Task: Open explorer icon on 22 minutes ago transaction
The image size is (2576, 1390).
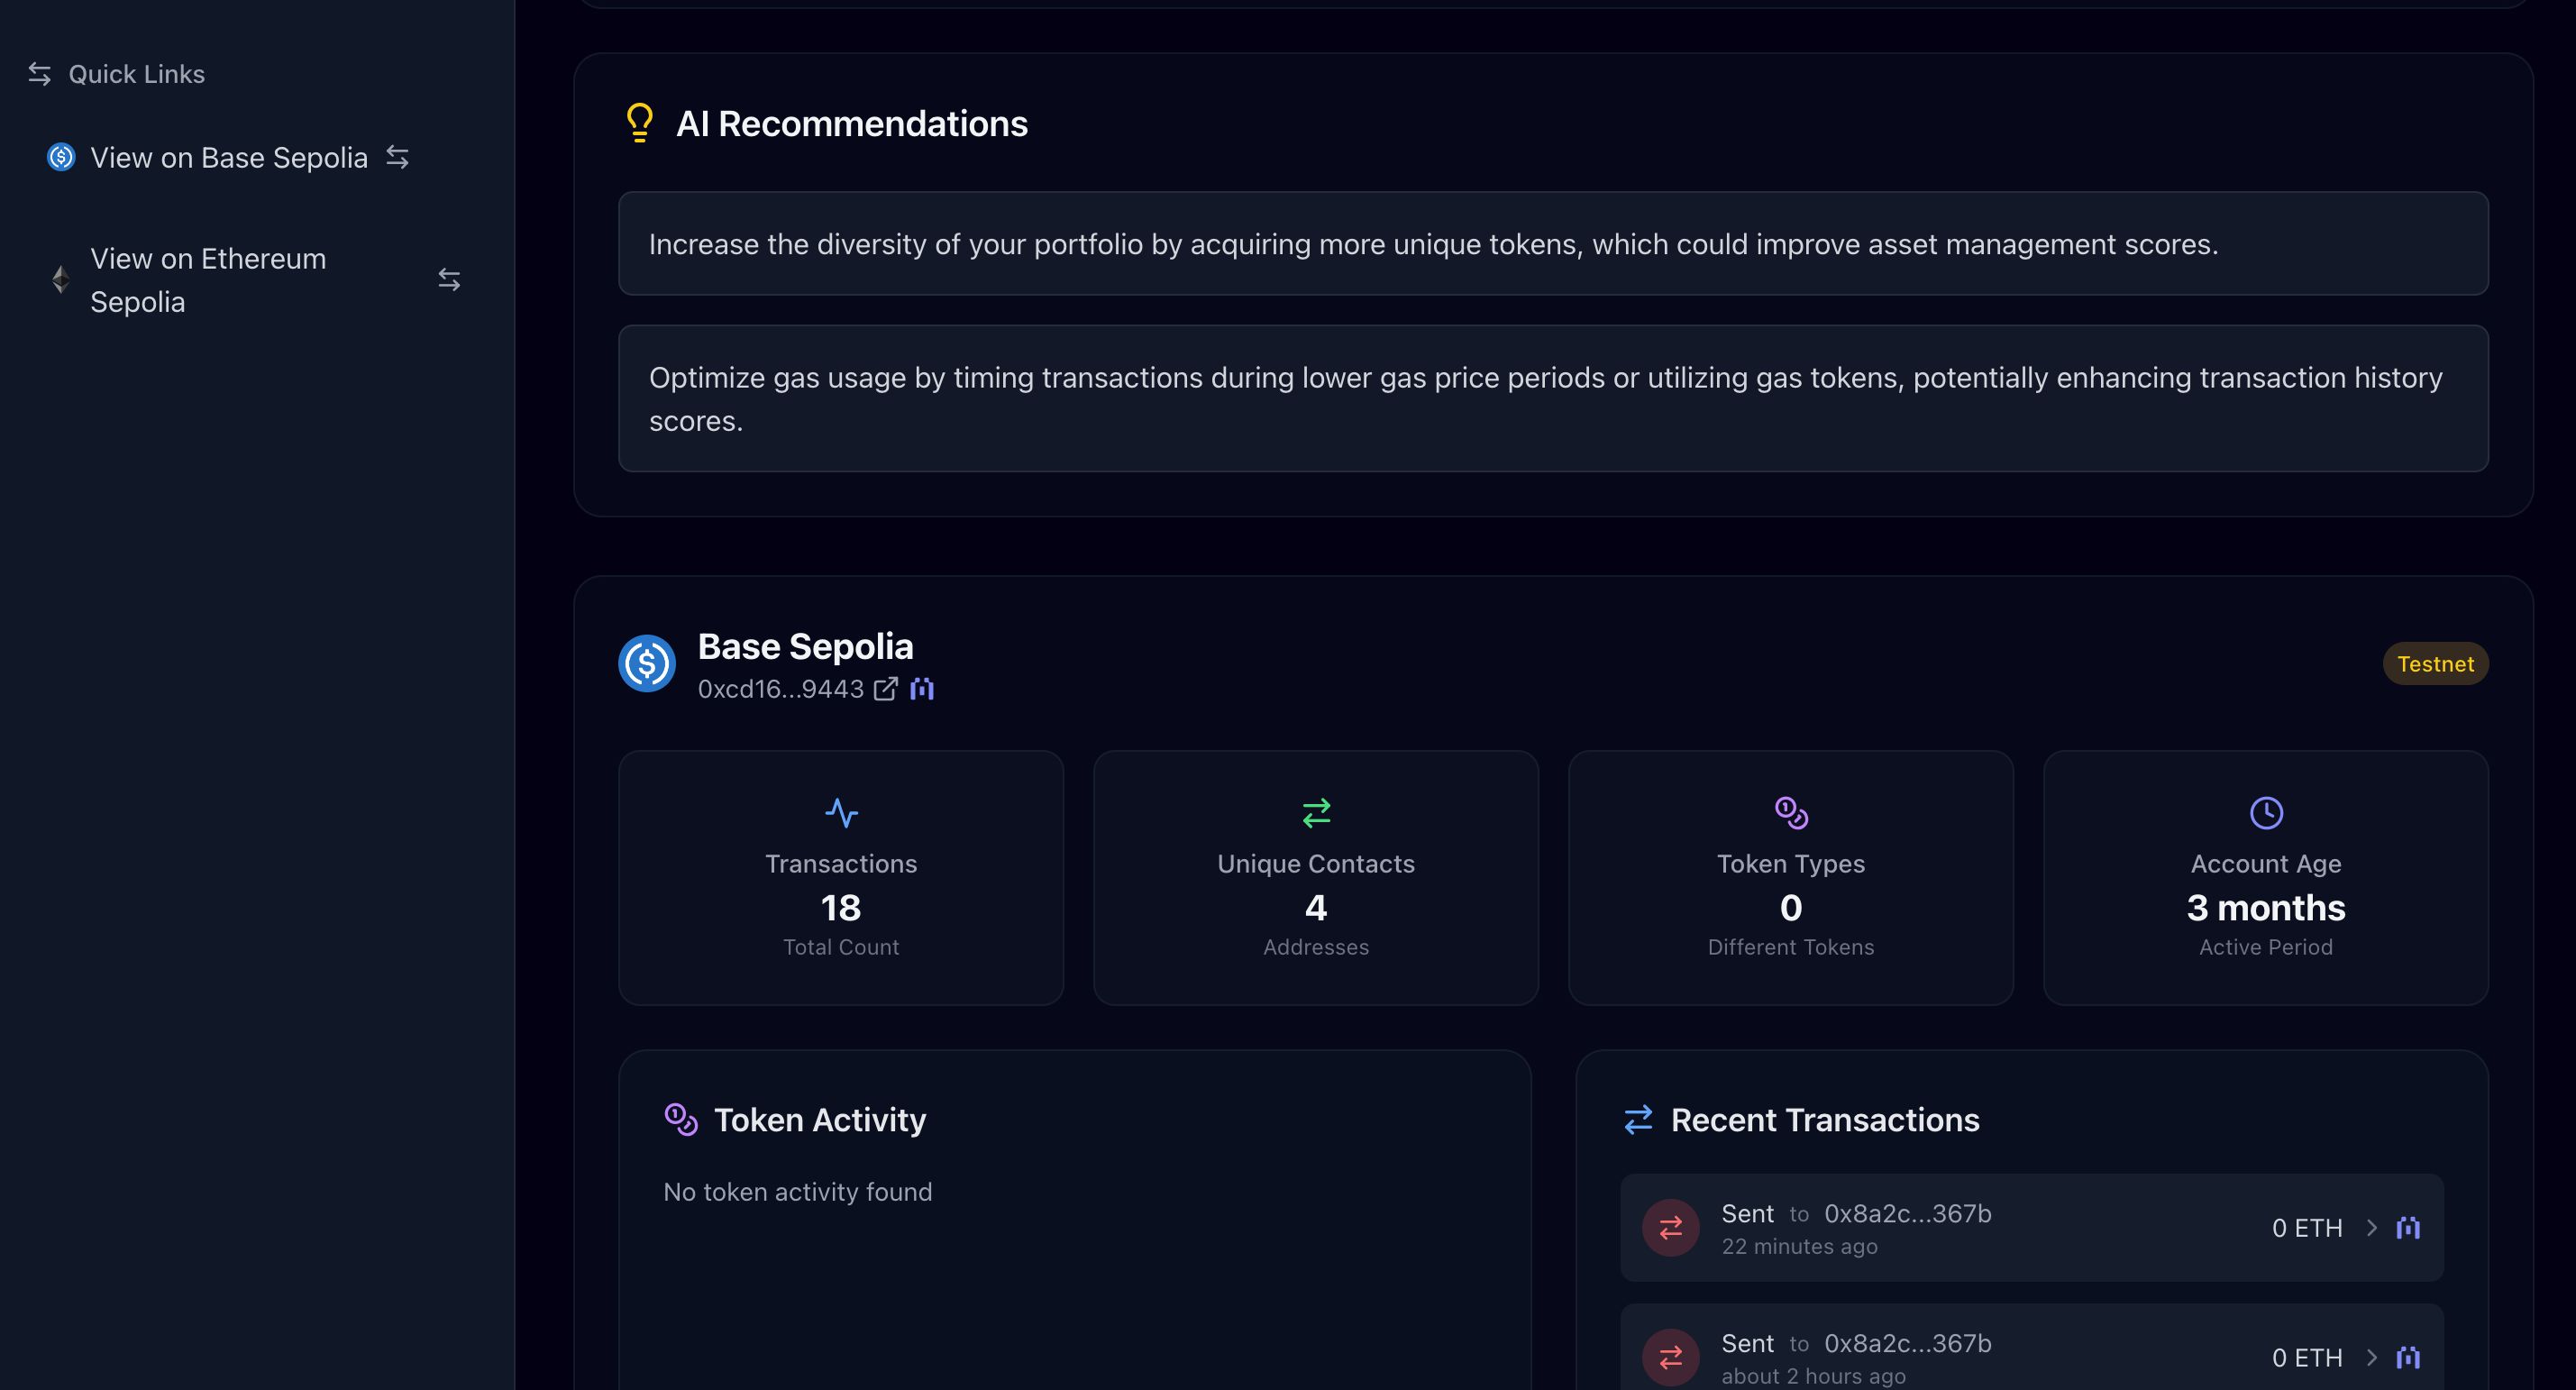Action: tap(2408, 1228)
